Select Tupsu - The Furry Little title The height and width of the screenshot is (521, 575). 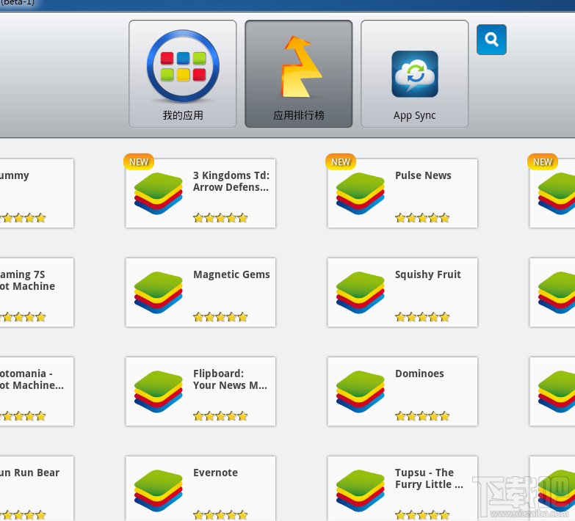pyautogui.click(x=429, y=478)
